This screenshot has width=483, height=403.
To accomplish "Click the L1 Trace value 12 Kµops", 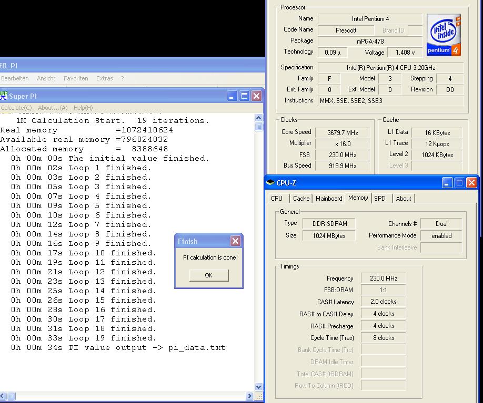I will [437, 144].
